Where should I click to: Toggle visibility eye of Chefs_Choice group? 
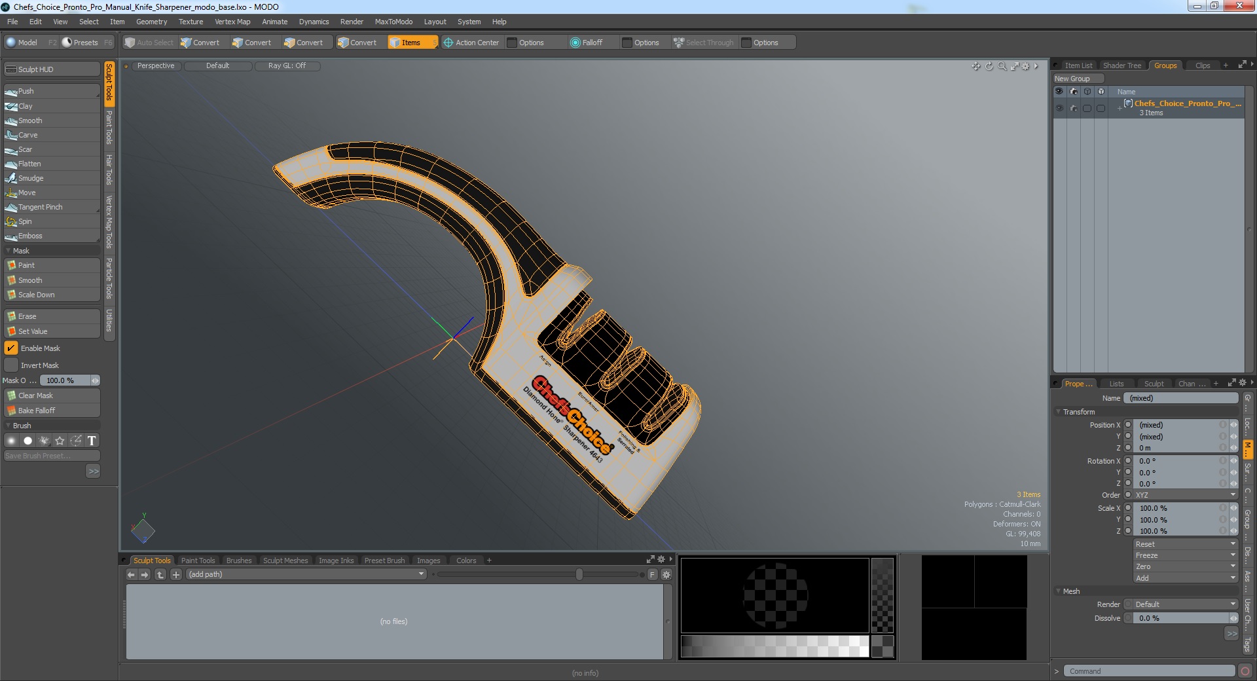coord(1059,108)
